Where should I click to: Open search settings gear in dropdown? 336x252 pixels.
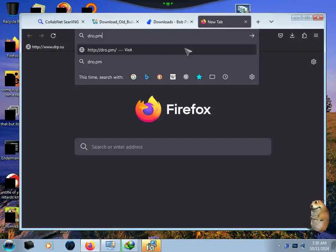pos(252,77)
